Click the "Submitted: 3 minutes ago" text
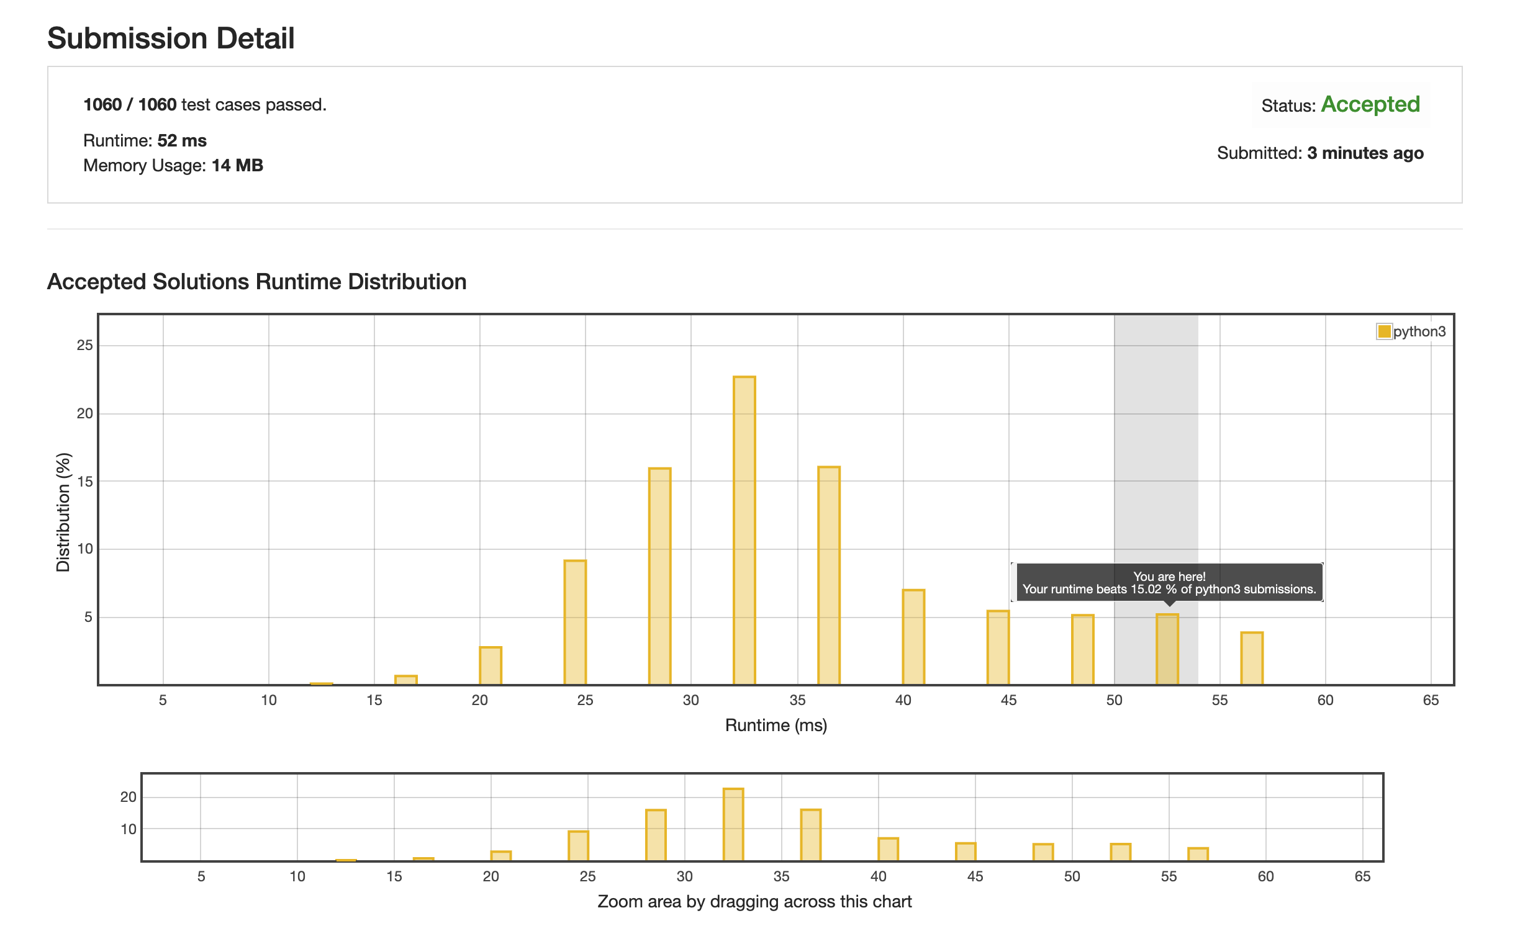This screenshot has height=926, width=1520. (1320, 153)
